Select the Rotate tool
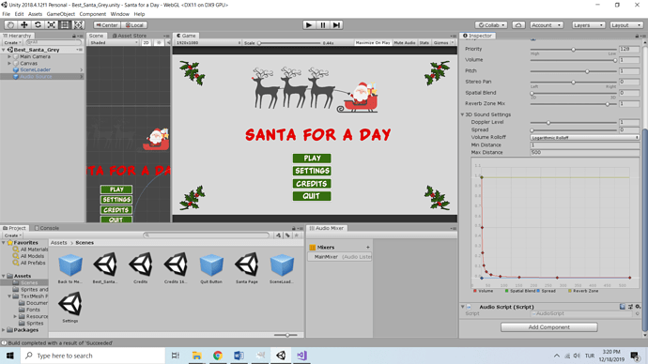Image resolution: width=648 pixels, height=364 pixels. pos(38,25)
